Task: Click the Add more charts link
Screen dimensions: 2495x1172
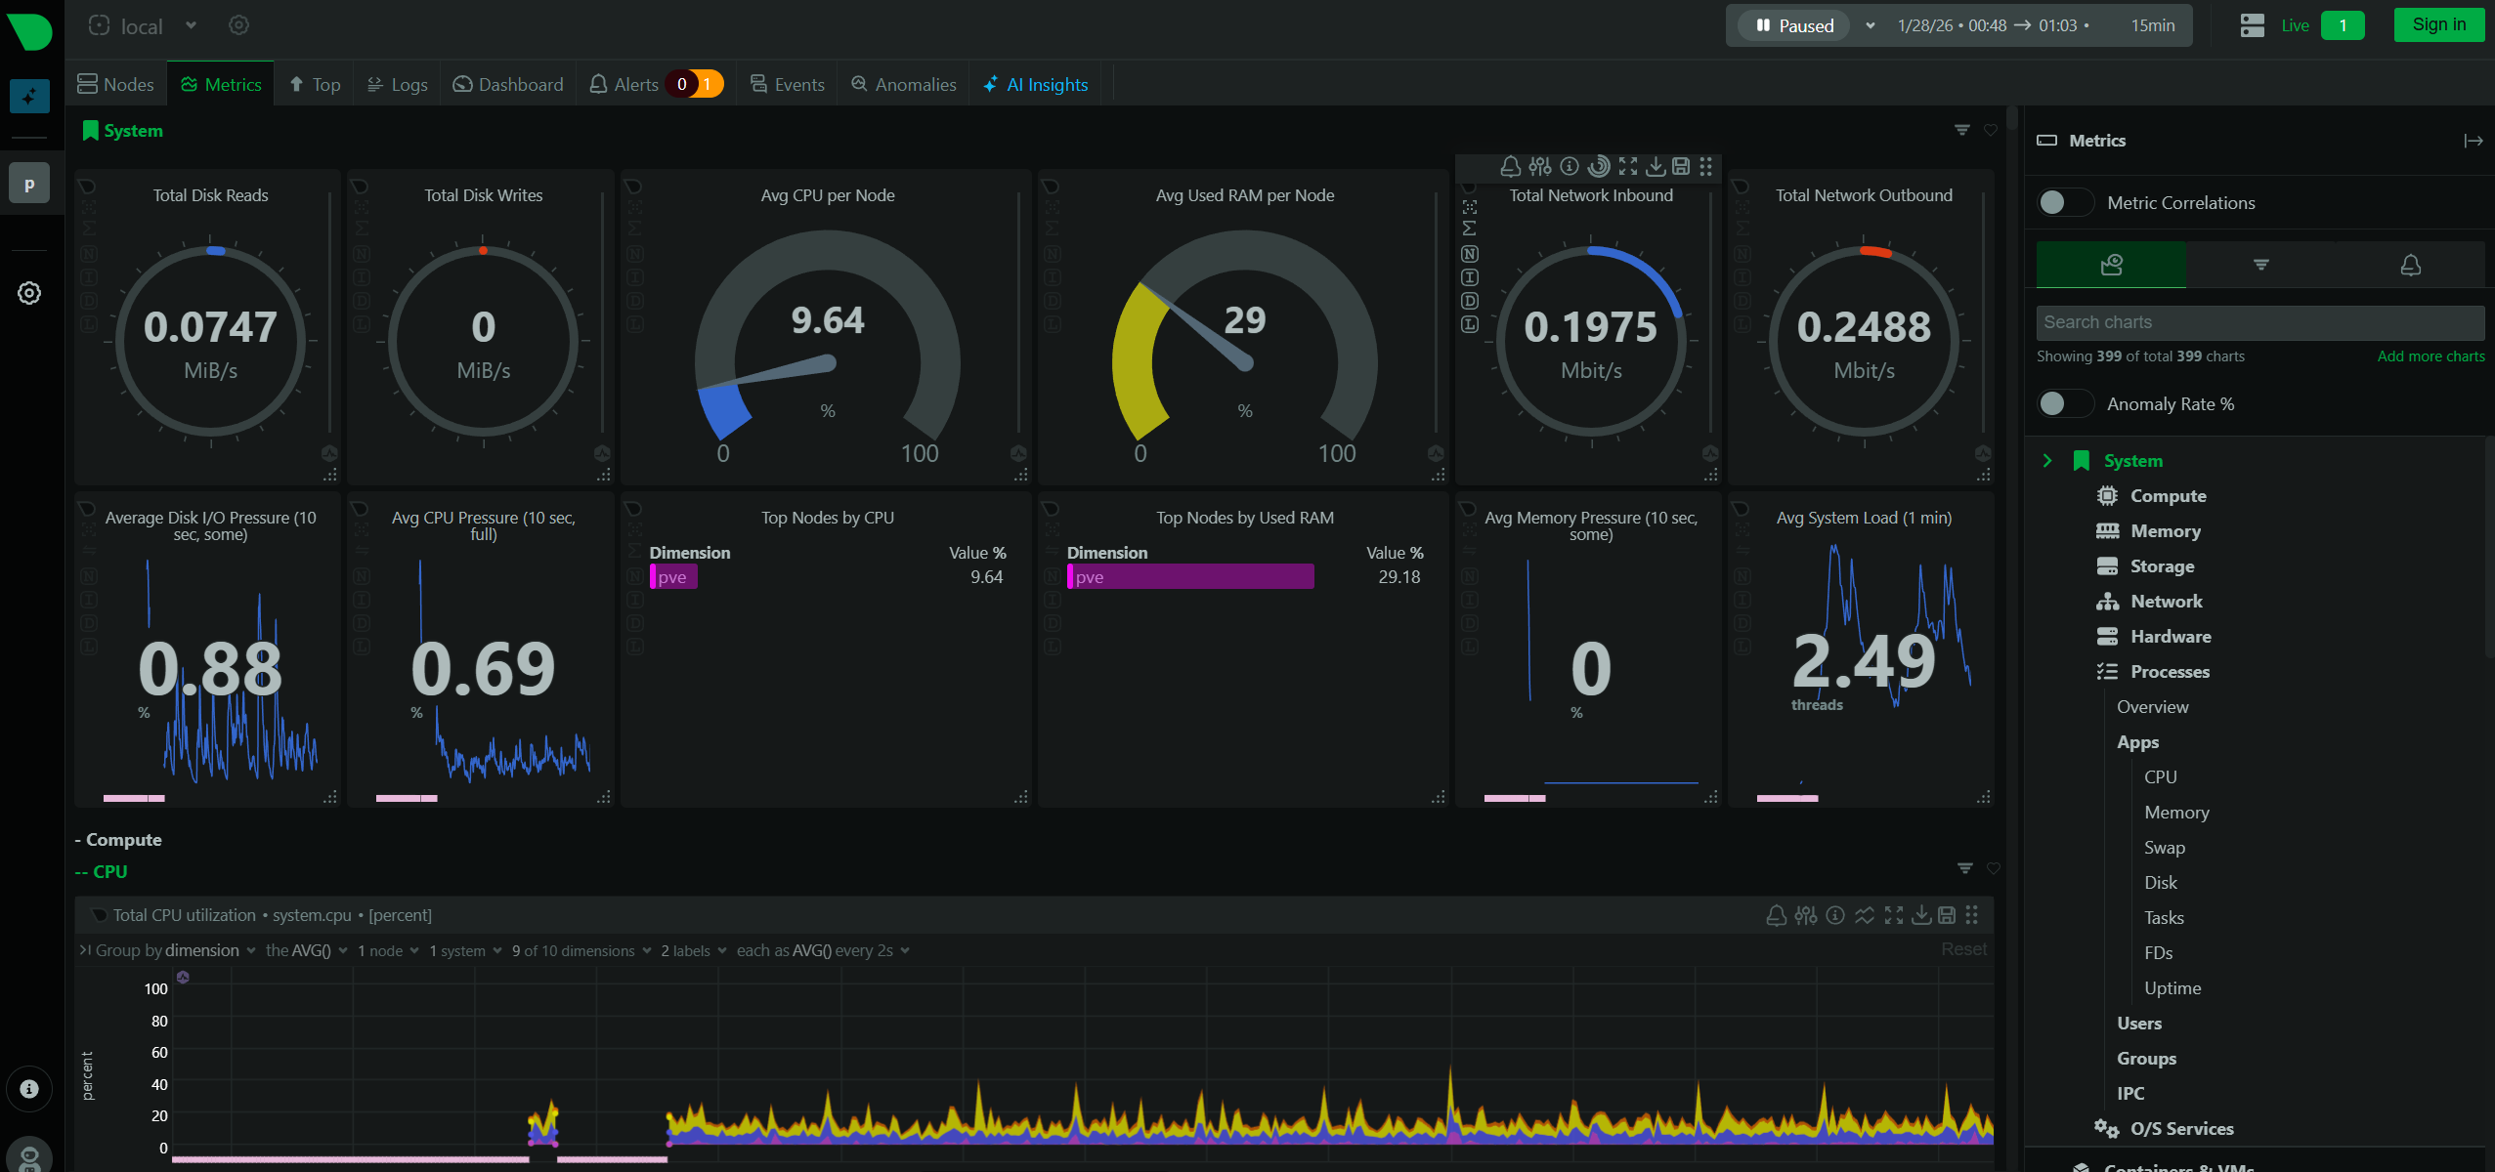Action: tap(2430, 356)
